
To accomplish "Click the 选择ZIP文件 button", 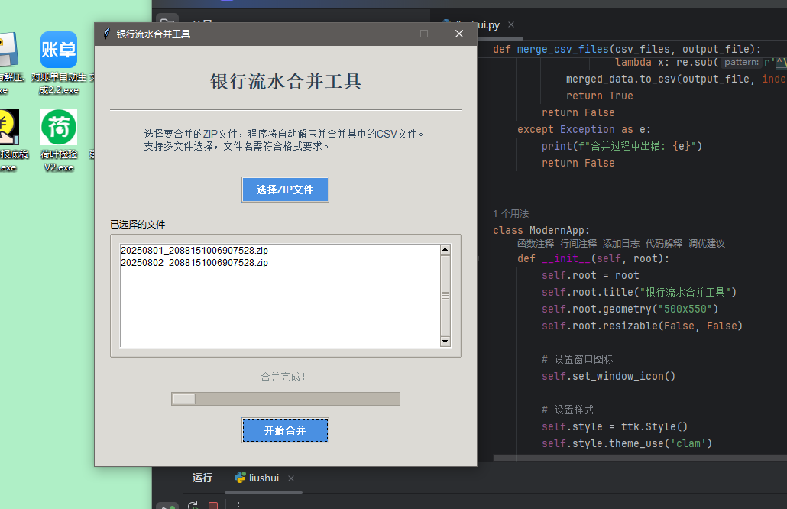I will (285, 190).
